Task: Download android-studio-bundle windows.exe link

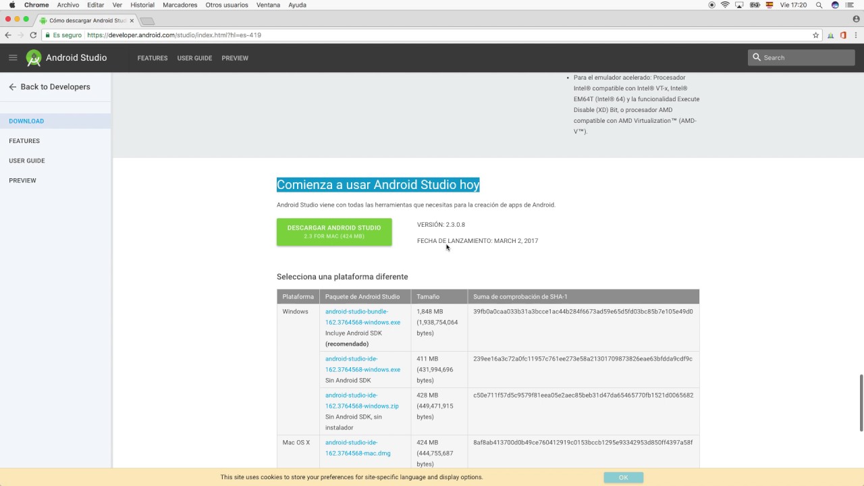Action: coord(362,317)
